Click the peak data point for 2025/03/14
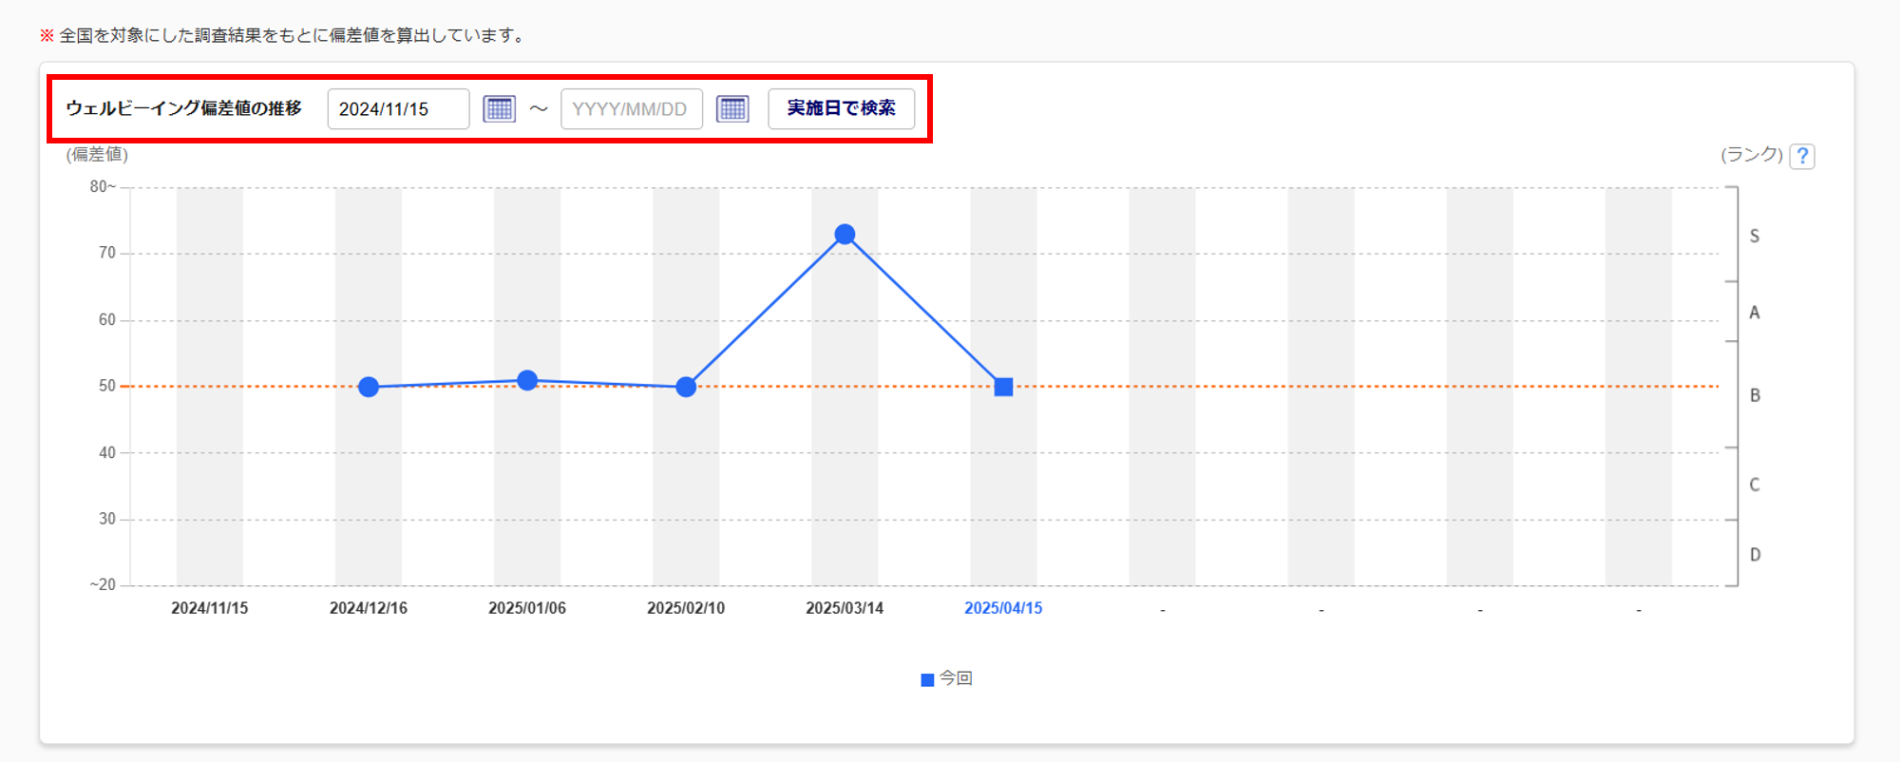Viewport: 1900px width, 762px height. coord(845,235)
